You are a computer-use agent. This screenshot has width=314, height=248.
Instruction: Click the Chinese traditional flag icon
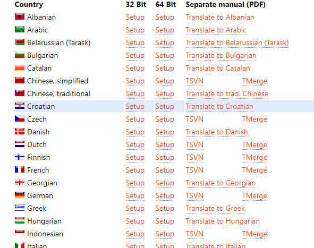point(20,93)
